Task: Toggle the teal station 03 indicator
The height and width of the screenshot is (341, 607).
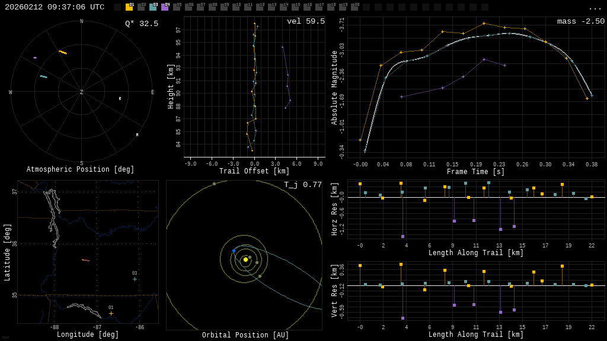Action: 153,7
